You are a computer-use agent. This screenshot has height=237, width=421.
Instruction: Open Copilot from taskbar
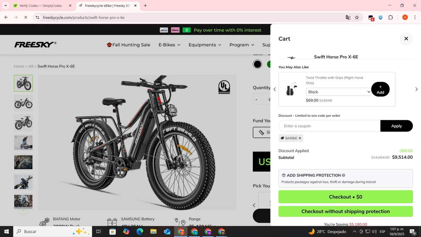126,232
